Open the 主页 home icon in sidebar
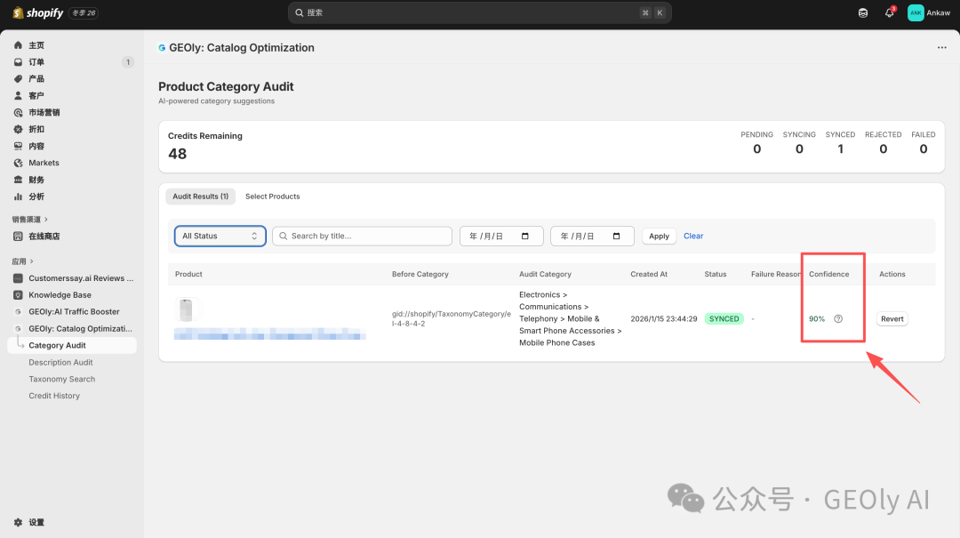Image resolution: width=960 pixels, height=538 pixels. (18, 45)
